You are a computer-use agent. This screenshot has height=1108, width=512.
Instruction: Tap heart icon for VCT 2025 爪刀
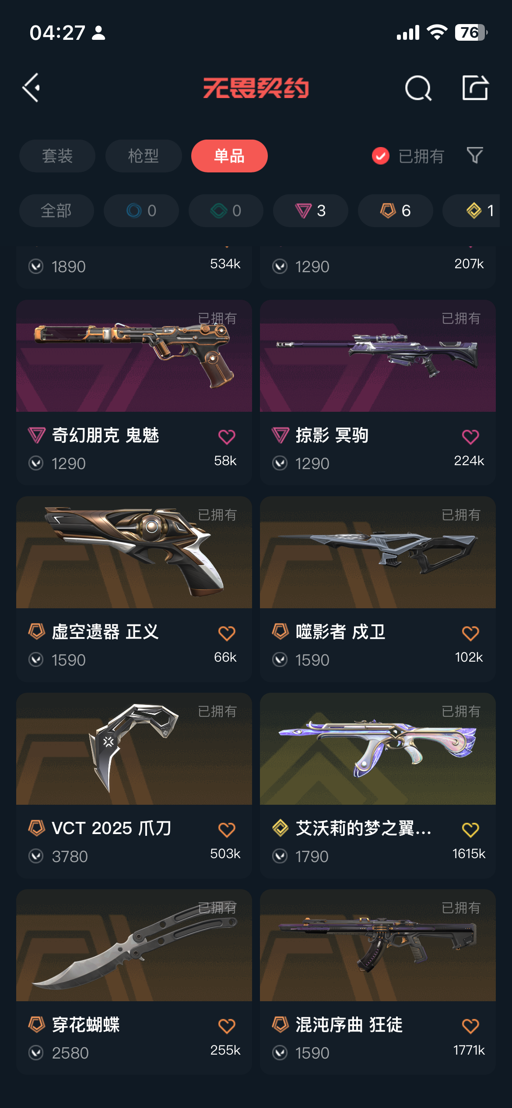click(227, 830)
